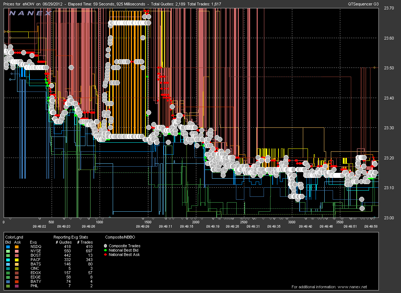Pick the NYSE bid color swatch
Screen dimensions: 401x293
pos(8,251)
